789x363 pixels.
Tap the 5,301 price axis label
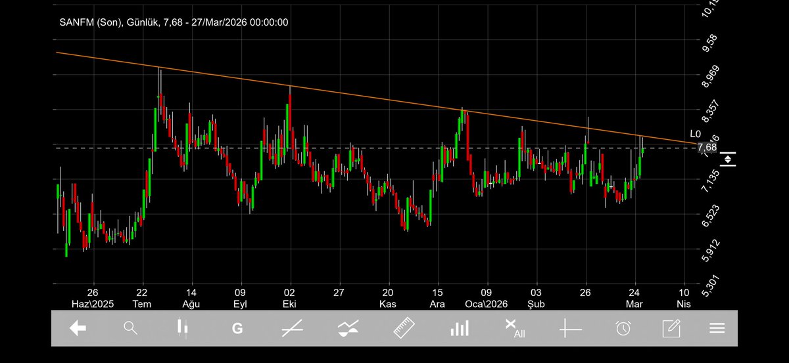point(711,286)
